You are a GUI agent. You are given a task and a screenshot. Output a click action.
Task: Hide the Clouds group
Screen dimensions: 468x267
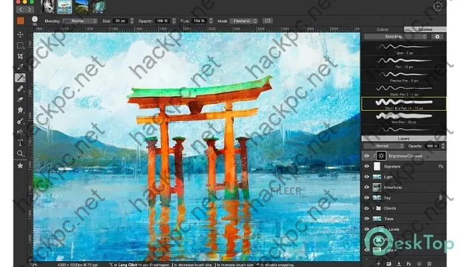[367, 208]
